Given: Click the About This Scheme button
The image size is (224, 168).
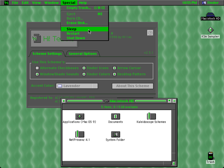Looking at the screenshot, I should point(133,86).
